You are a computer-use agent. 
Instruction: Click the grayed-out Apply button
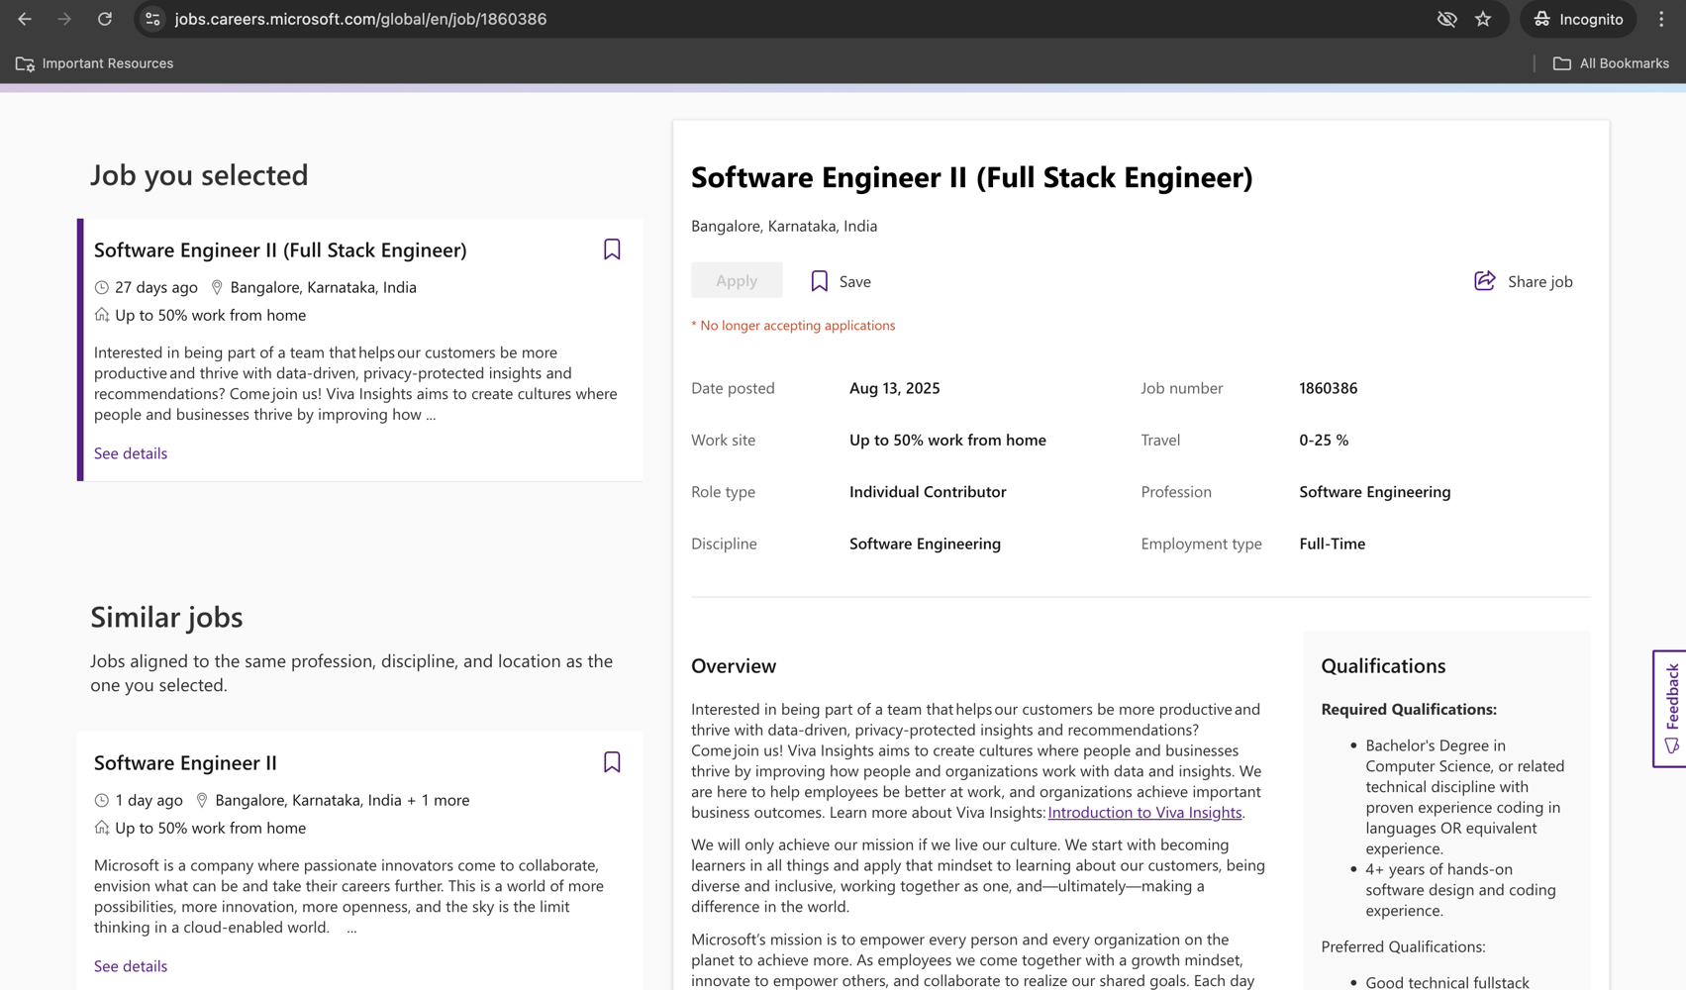coord(736,280)
